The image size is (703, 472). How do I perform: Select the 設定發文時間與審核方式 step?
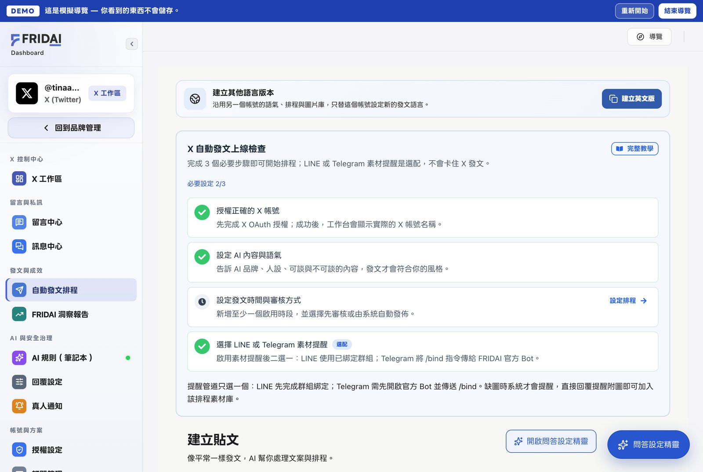(x=423, y=307)
